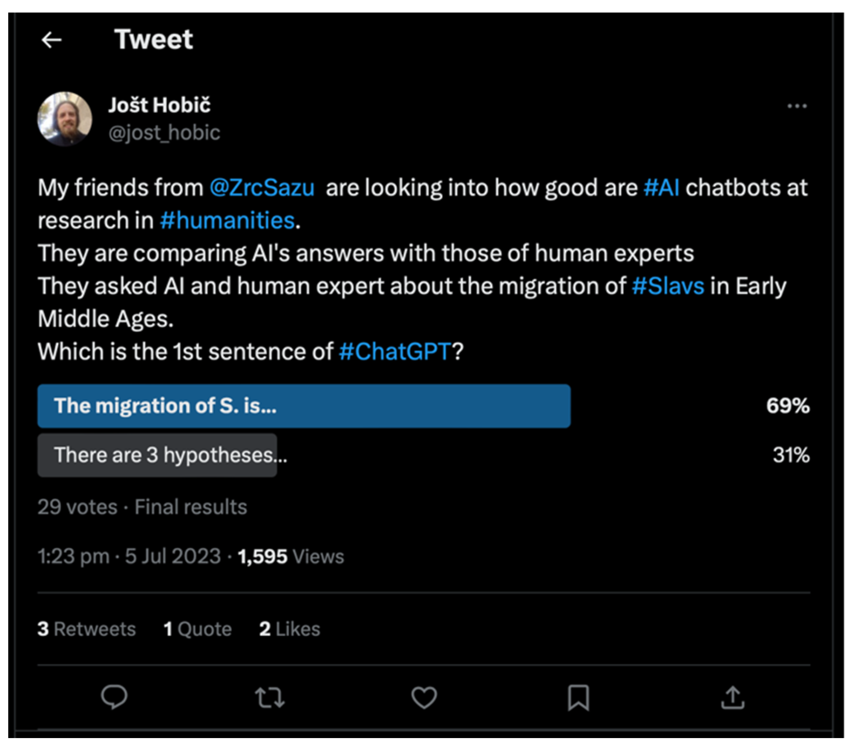
Task: Bookmark this tweet
Action: 578,698
